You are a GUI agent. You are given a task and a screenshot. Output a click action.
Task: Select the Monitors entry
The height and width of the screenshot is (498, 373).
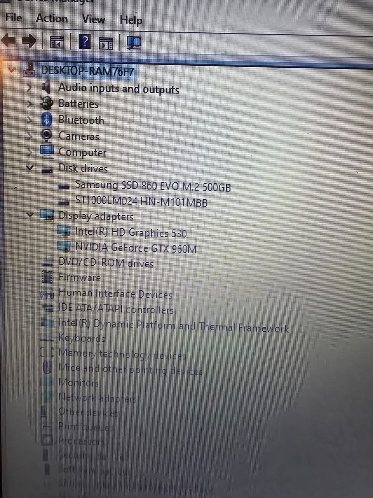(x=78, y=383)
